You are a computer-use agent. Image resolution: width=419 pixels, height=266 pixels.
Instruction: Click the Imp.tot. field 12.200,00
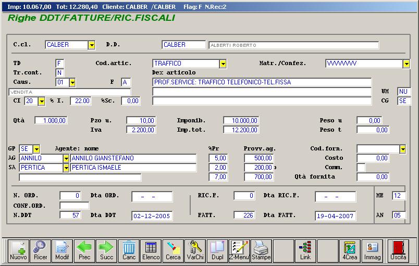[x=241, y=130]
